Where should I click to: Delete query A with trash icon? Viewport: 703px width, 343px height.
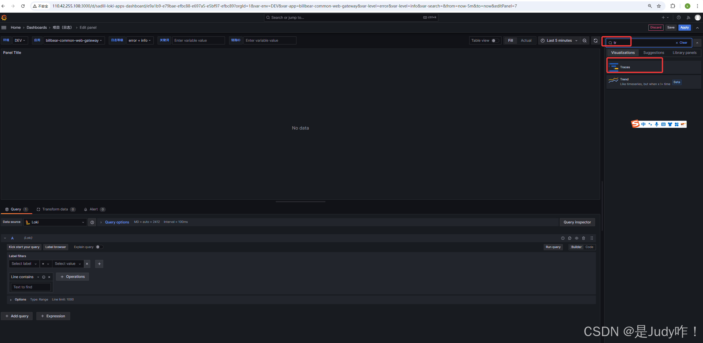pyautogui.click(x=583, y=238)
